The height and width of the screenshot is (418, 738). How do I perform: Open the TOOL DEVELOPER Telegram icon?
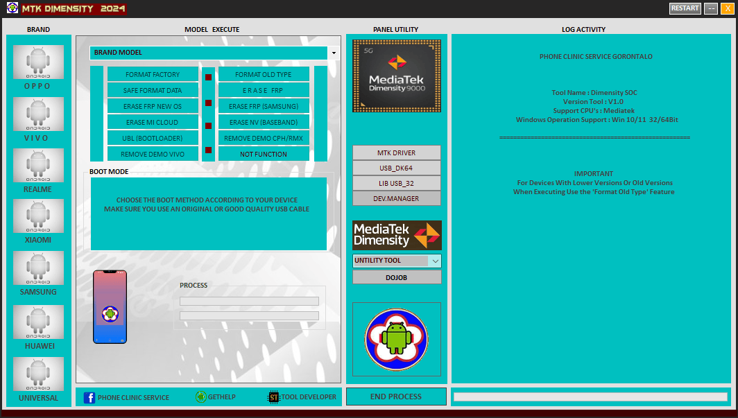click(273, 397)
